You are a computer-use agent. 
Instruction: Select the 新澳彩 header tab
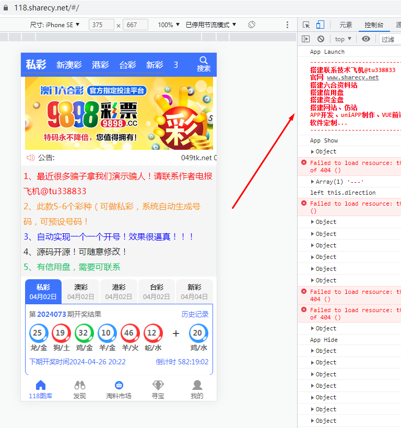click(x=69, y=65)
